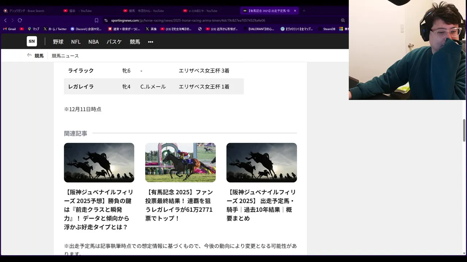Screen dimensions: 467x262
Task: Open the 画像 X bookmark
Action: 151,29
